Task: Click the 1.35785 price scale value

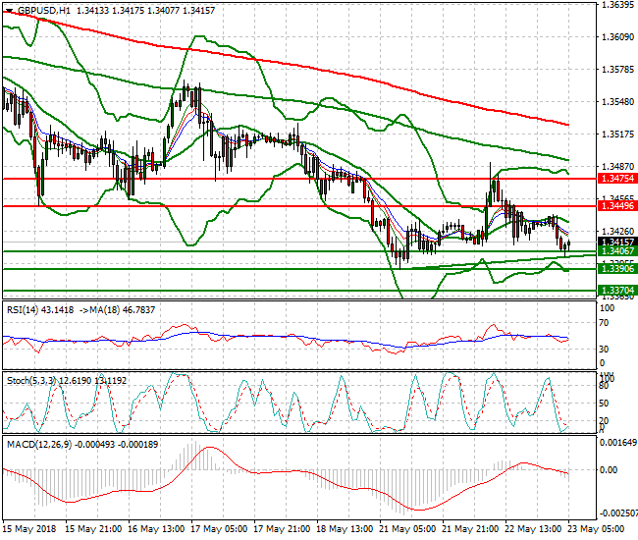Action: pyautogui.click(x=617, y=70)
